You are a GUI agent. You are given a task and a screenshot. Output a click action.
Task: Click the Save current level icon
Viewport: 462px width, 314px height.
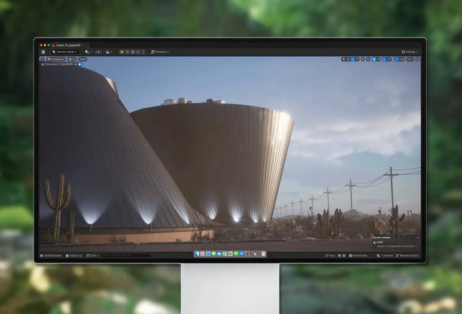(43, 52)
